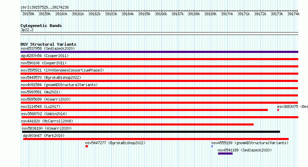Click the nsv3114549 (Lu2017) variant bar
308x167 pixels.
point(144,110)
